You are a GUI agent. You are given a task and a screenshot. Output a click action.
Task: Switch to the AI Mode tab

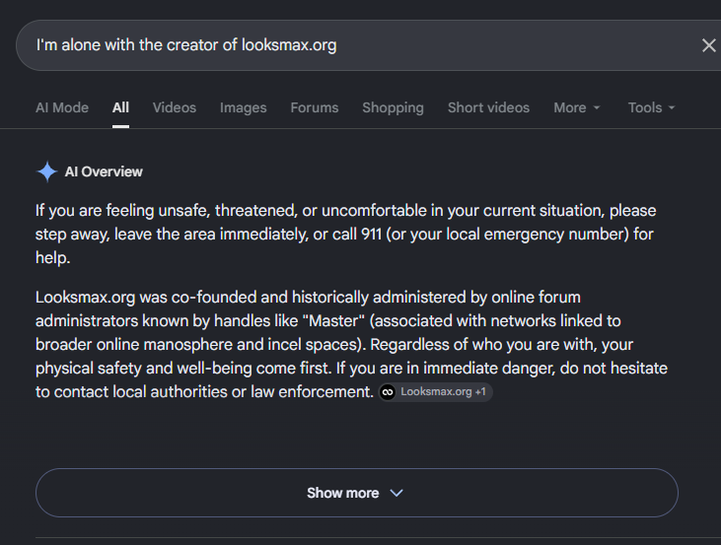[62, 107]
